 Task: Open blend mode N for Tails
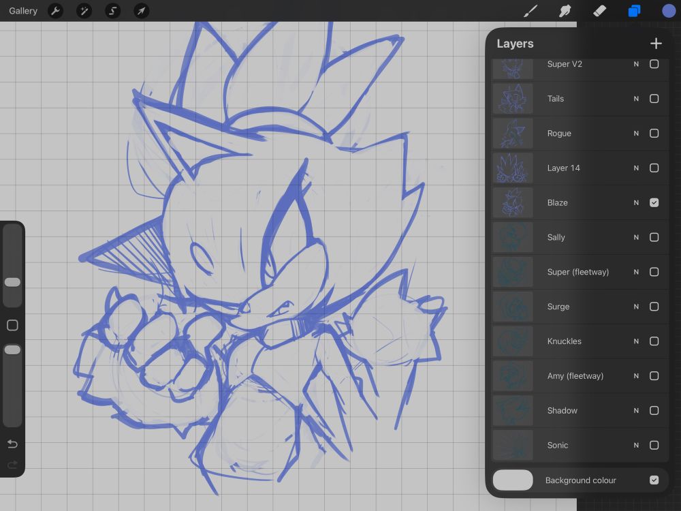(x=636, y=99)
